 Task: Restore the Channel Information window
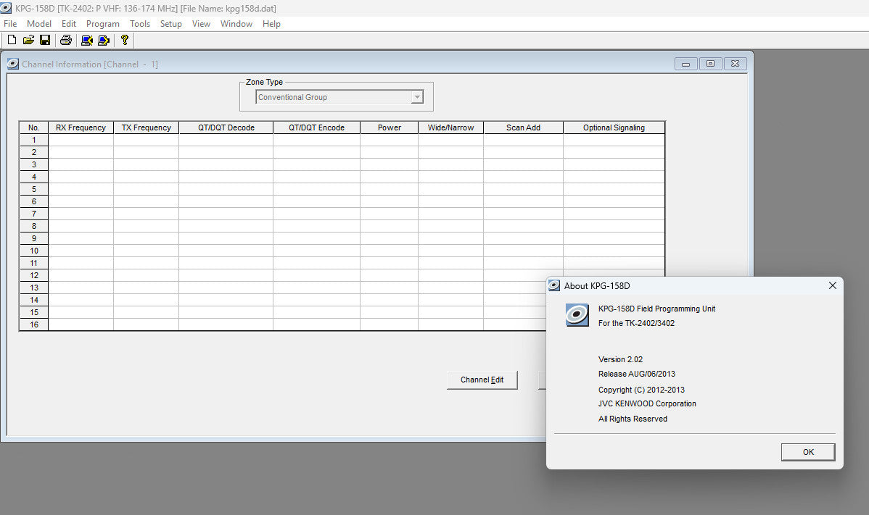[710, 64]
